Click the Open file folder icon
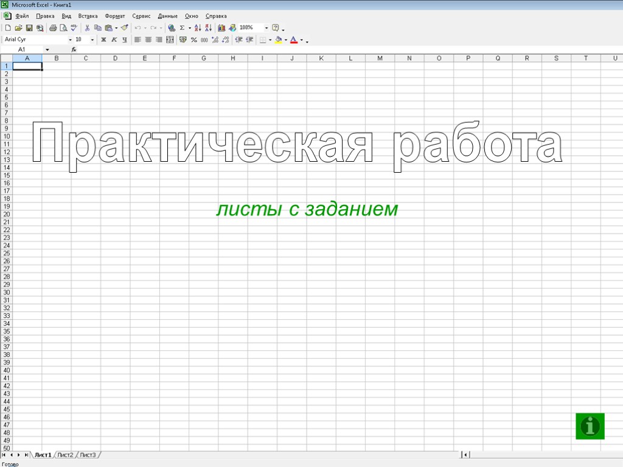Viewport: 623px width, 467px height. [18, 28]
